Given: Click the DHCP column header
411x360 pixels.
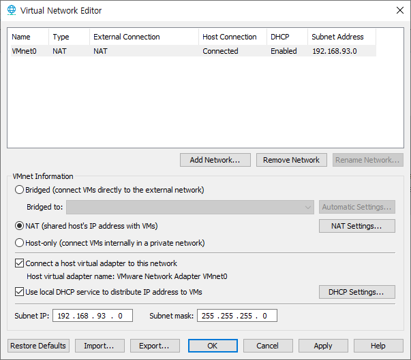Looking at the screenshot, I should tap(287, 37).
